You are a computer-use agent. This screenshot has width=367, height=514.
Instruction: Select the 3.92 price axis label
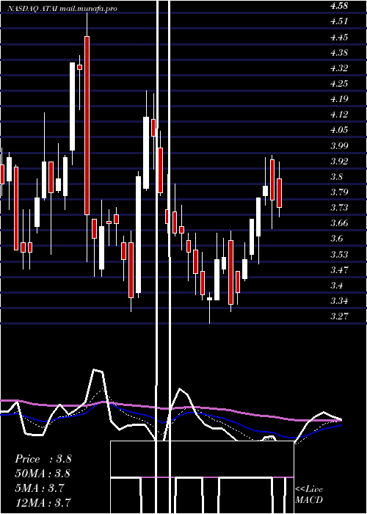(339, 161)
